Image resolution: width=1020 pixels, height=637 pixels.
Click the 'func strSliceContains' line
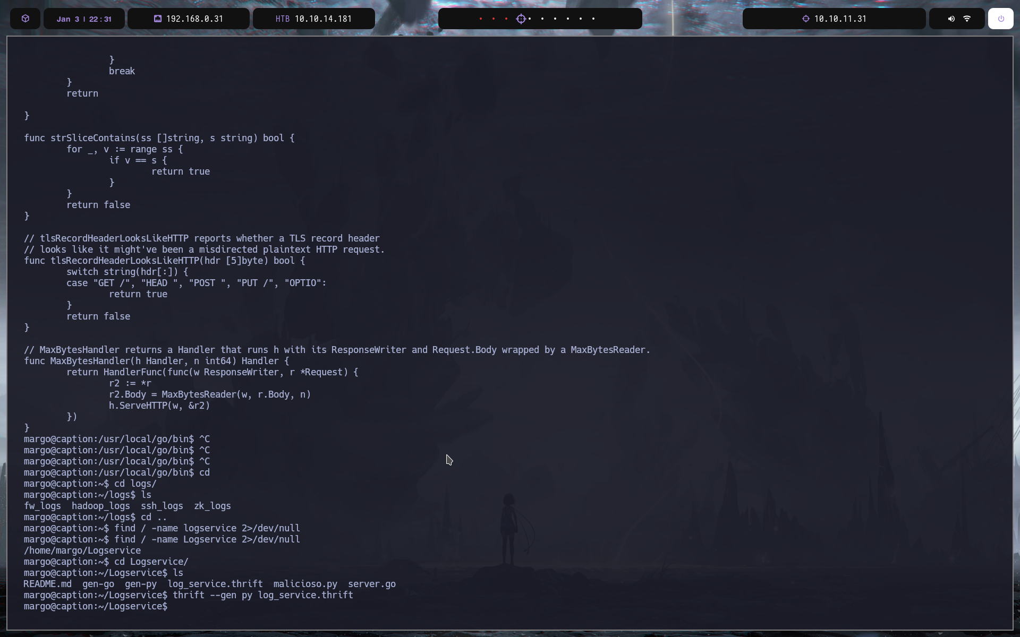coord(159,138)
